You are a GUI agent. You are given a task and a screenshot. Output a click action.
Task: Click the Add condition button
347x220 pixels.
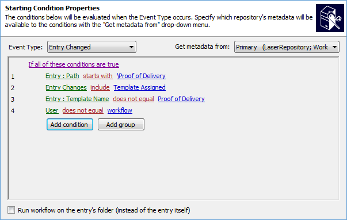coord(70,125)
